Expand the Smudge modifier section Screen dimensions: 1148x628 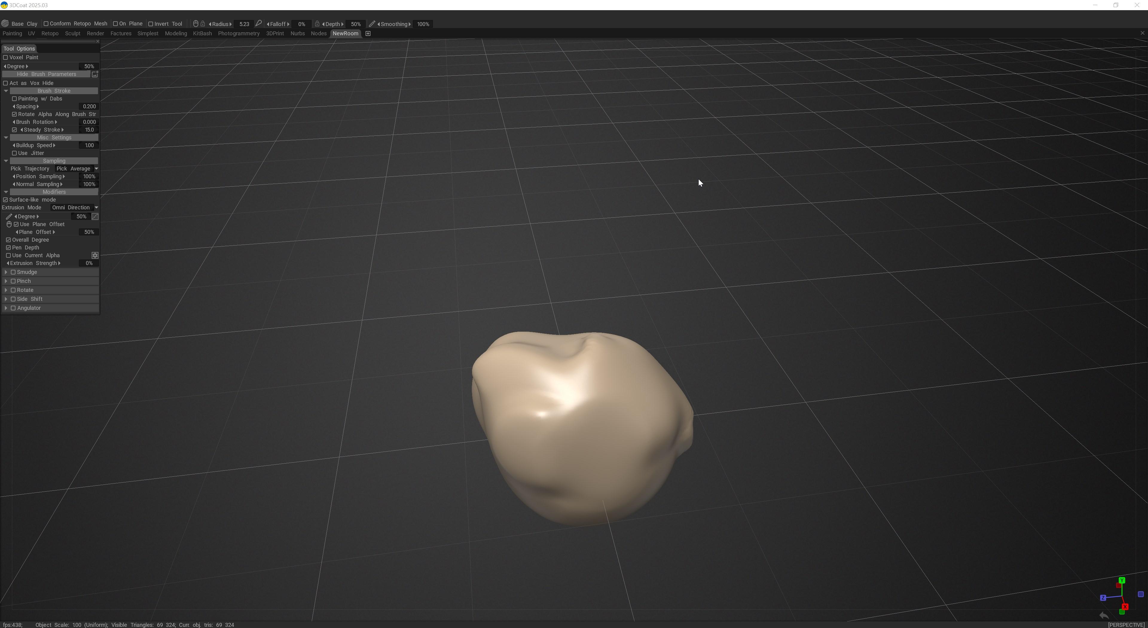[x=6, y=272]
